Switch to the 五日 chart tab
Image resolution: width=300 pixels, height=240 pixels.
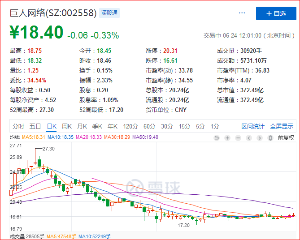tap(35, 126)
